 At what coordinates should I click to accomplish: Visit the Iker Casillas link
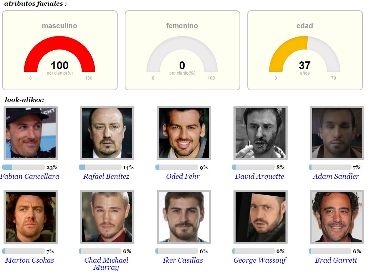coord(183,260)
